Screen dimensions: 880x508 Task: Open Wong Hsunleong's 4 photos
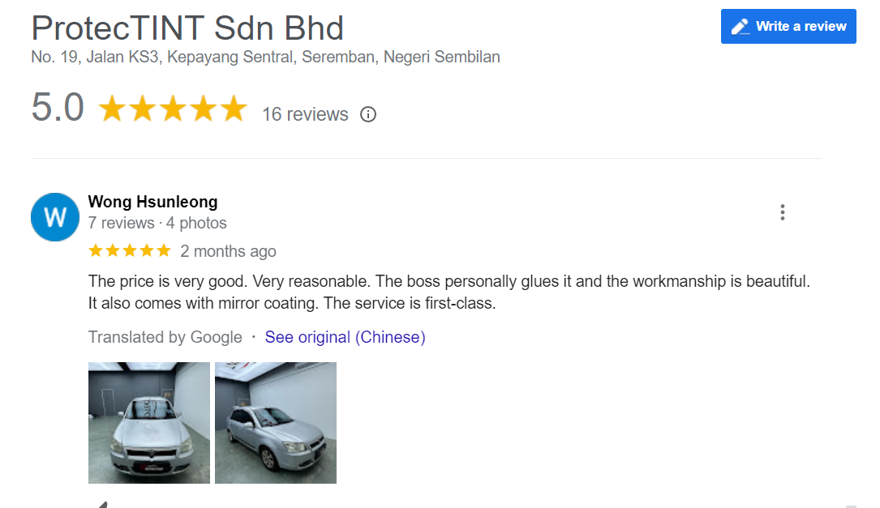[195, 223]
